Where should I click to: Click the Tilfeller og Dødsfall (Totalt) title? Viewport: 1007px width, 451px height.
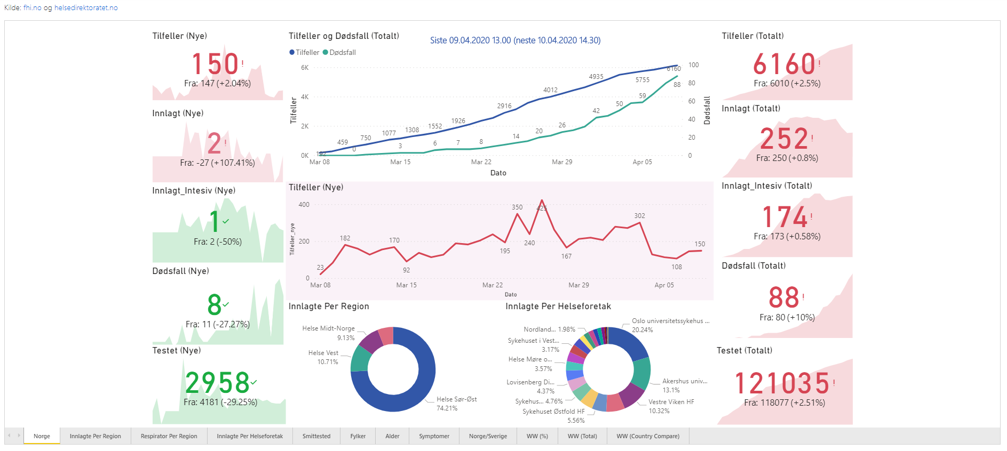click(344, 36)
